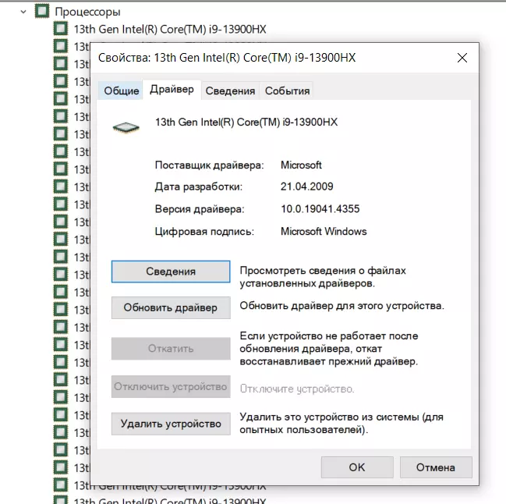Confirm the dialog with OK

click(x=356, y=467)
